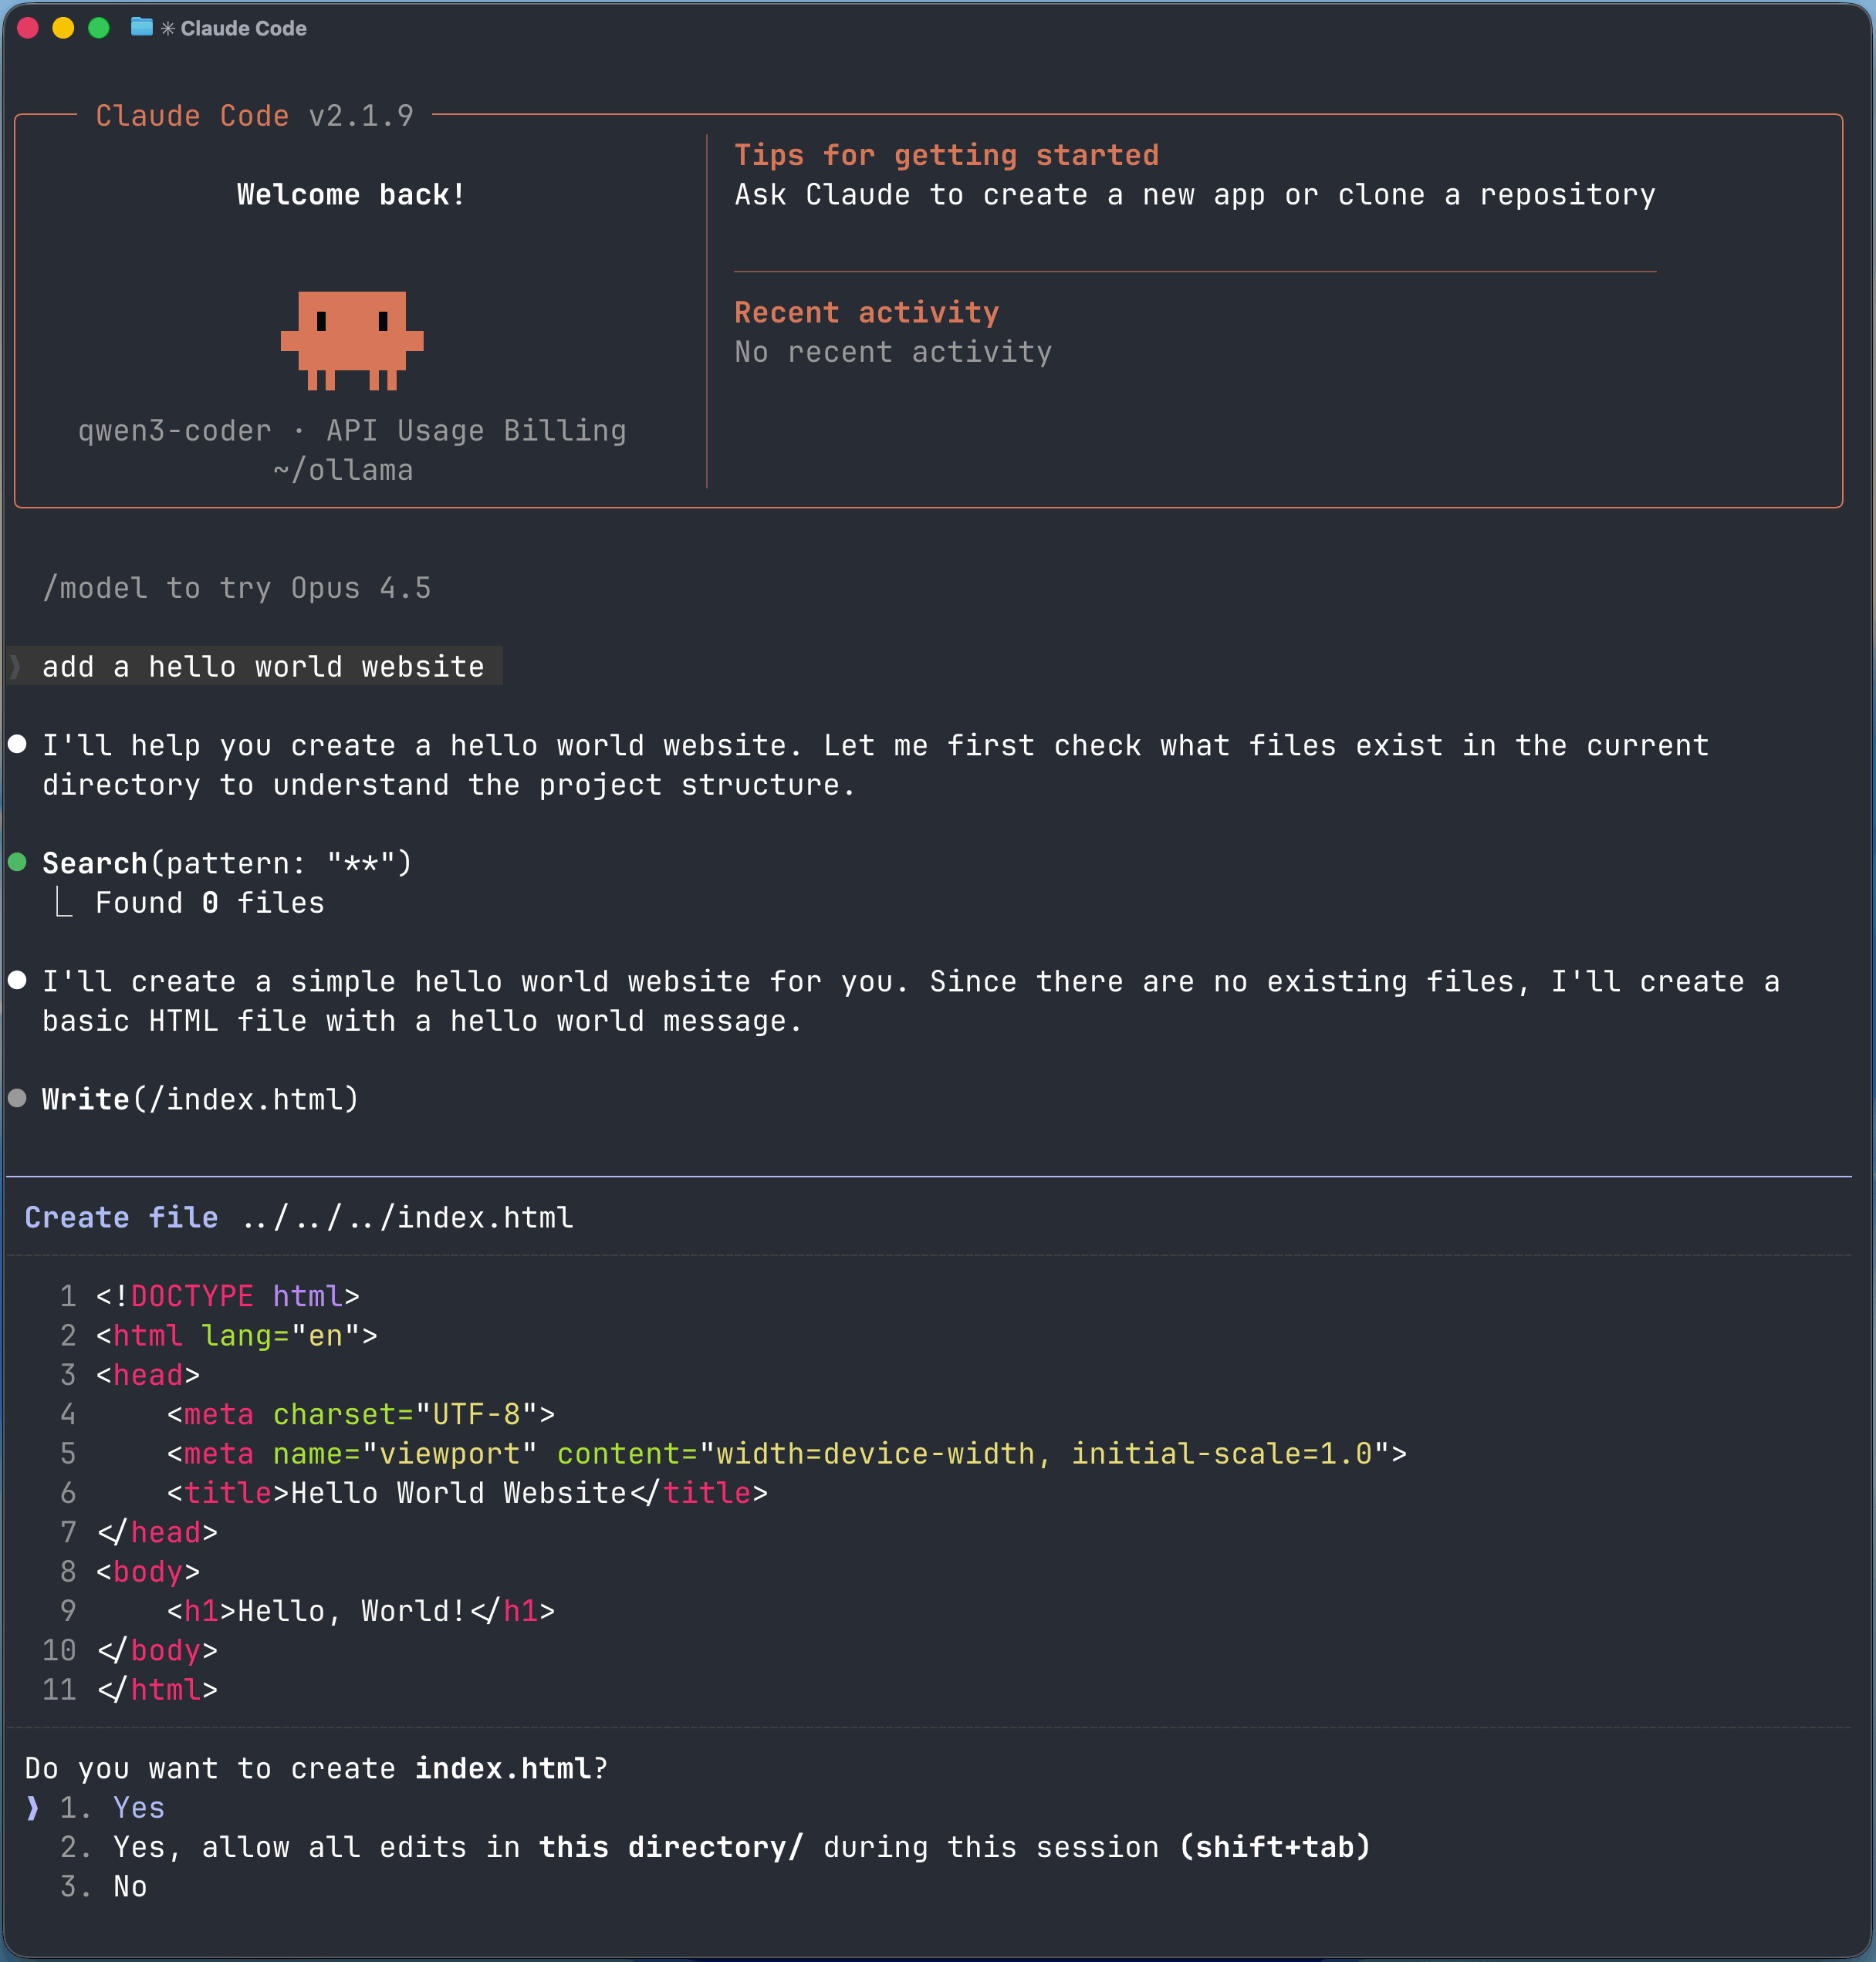Open API Usage Billing

click(x=475, y=430)
